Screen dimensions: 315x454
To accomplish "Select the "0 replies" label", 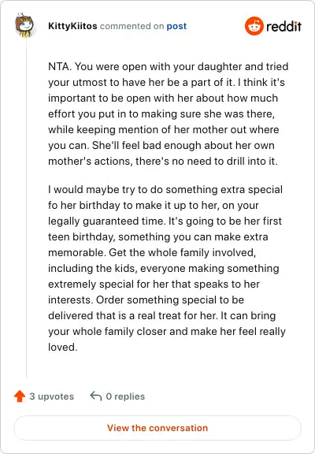I will pyautogui.click(x=125, y=396).
